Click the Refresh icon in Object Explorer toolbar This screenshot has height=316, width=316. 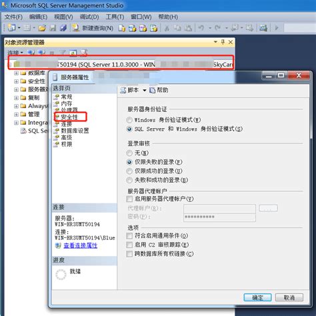pyautogui.click(x=73, y=53)
